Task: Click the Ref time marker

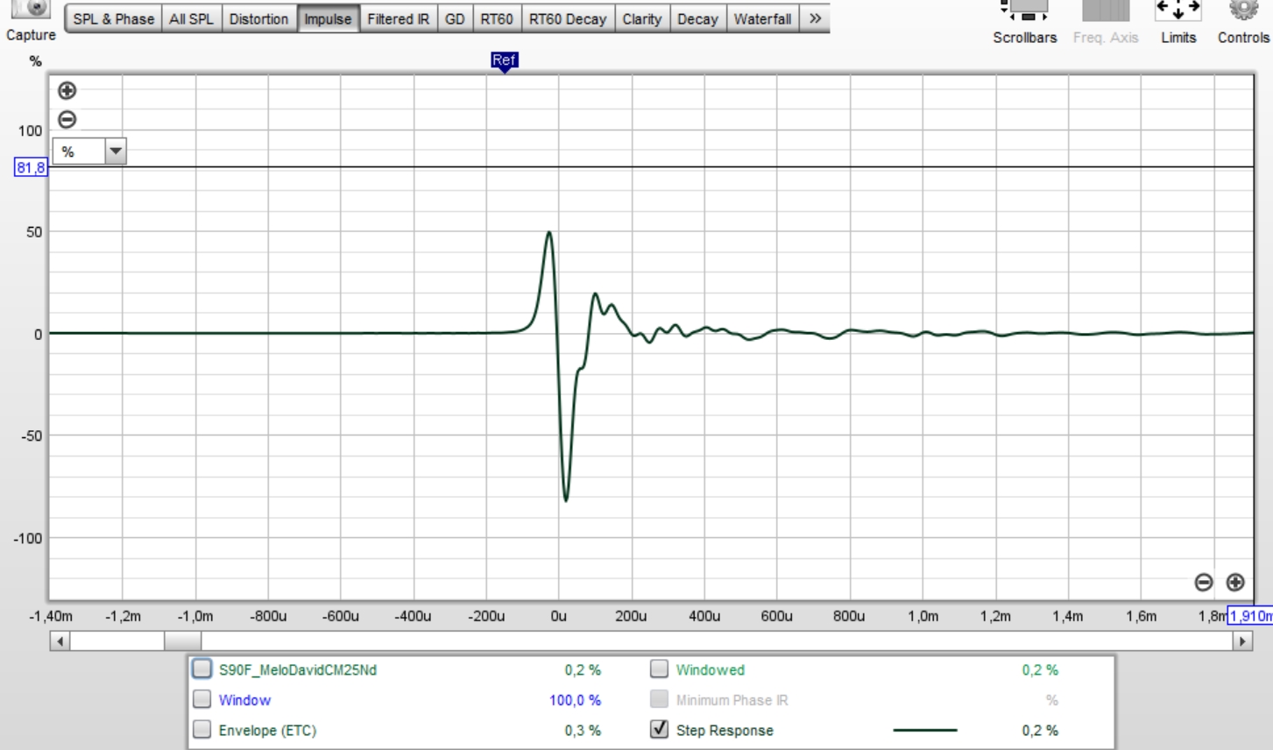Action: point(504,61)
